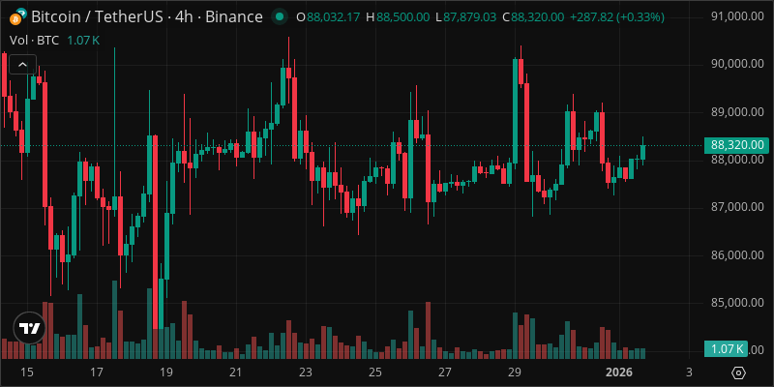This screenshot has width=774, height=387.
Task: Click the 88,320.00 current price label
Action: pyautogui.click(x=736, y=145)
